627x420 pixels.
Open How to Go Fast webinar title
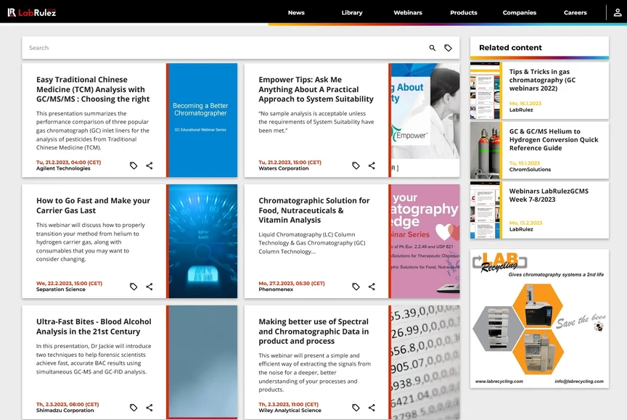[x=93, y=205]
